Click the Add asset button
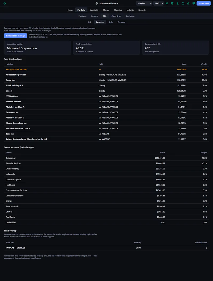 tap(203, 3)
